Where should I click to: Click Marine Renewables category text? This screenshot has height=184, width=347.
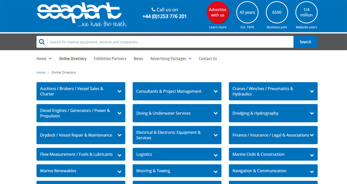[x=58, y=171]
